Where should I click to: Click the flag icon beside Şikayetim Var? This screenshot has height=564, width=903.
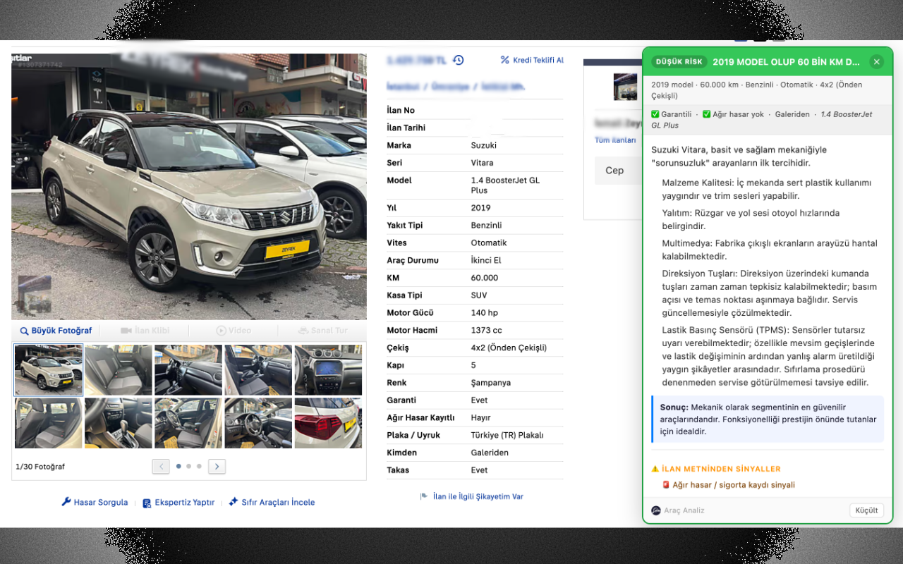424,496
